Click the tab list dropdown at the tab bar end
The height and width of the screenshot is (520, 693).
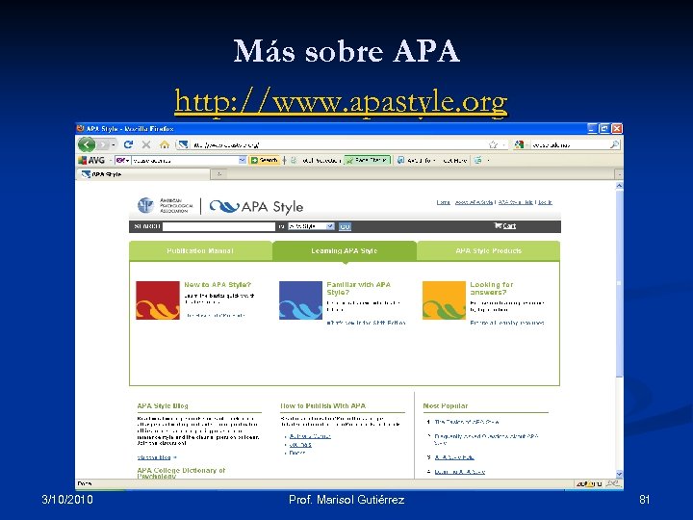(619, 174)
